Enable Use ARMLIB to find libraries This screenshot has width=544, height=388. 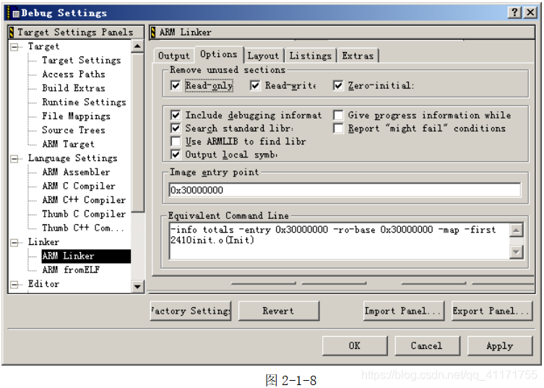tap(176, 141)
